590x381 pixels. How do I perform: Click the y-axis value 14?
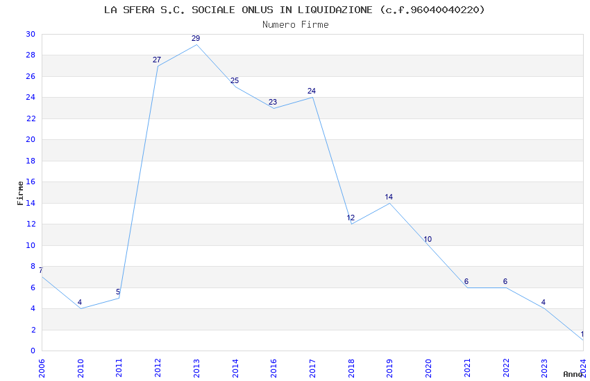[31, 203]
